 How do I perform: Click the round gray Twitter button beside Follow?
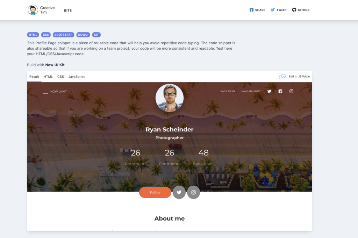tap(179, 192)
